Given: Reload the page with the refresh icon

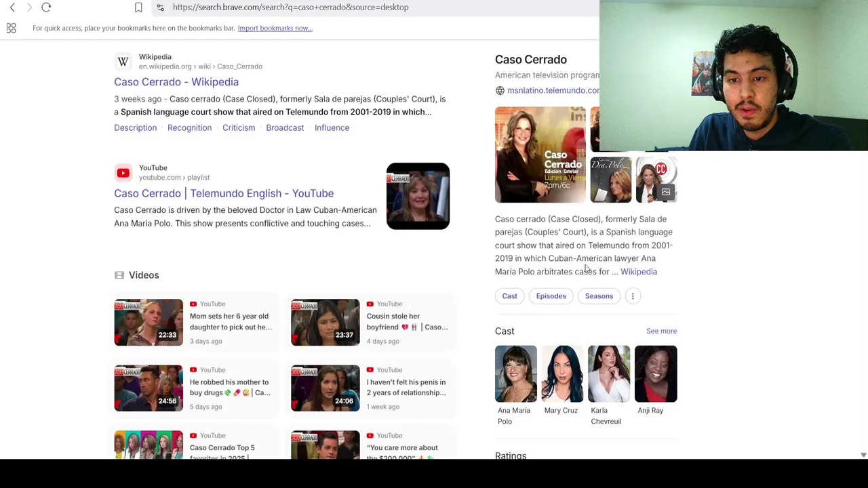Looking at the screenshot, I should point(46,7).
